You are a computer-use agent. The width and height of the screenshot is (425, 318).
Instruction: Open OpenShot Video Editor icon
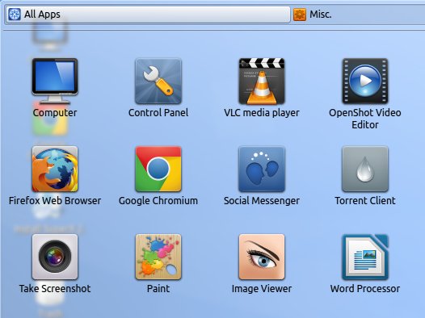(x=365, y=81)
